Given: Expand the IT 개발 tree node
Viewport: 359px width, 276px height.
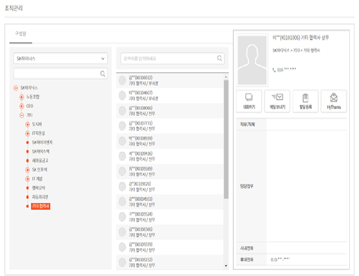Looking at the screenshot, I should [27, 179].
